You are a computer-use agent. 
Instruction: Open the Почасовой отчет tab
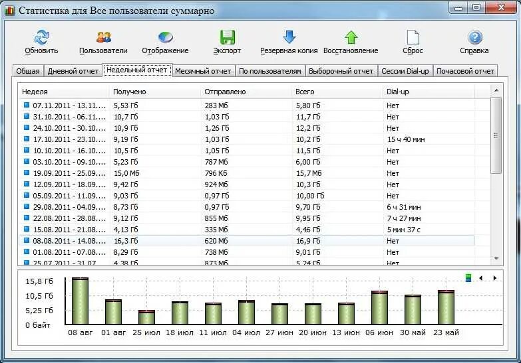click(465, 71)
